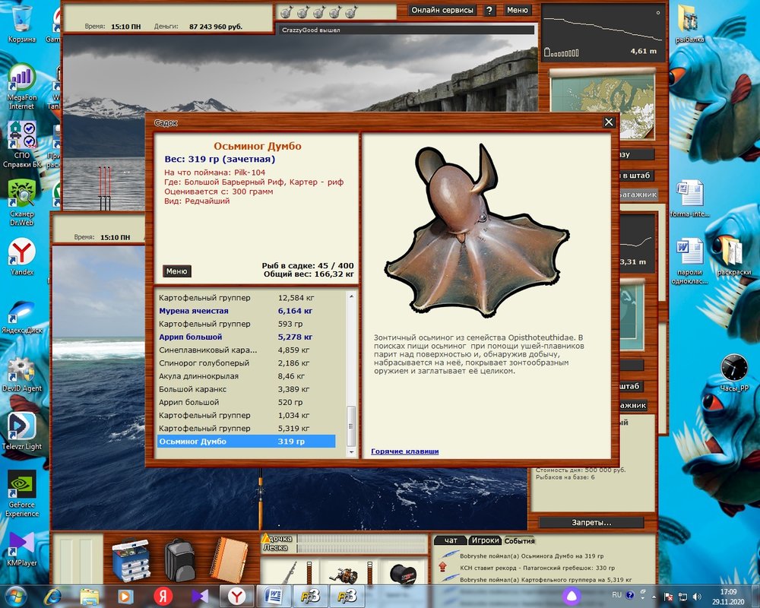This screenshot has height=608, width=760.
Task: Open Yandex Browser from the taskbar
Action: pyautogui.click(x=236, y=594)
